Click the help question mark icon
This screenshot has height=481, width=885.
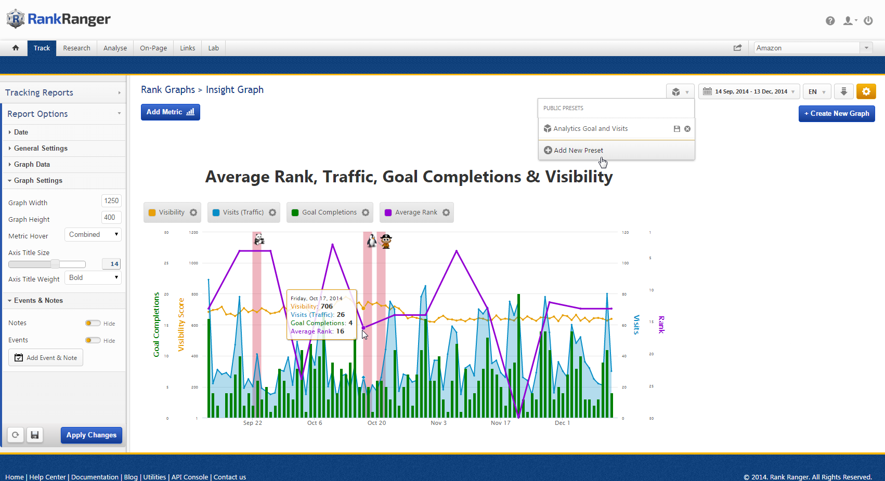click(830, 21)
